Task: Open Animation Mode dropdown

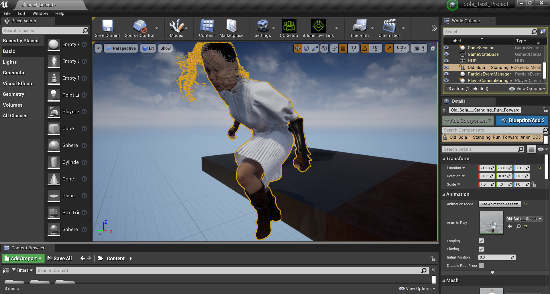Action: tap(500, 204)
